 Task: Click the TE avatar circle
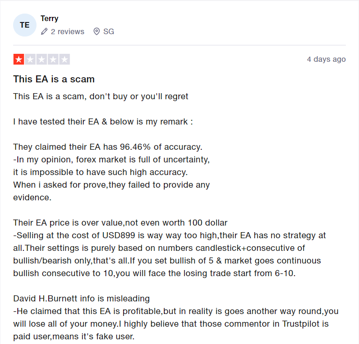[x=25, y=25]
